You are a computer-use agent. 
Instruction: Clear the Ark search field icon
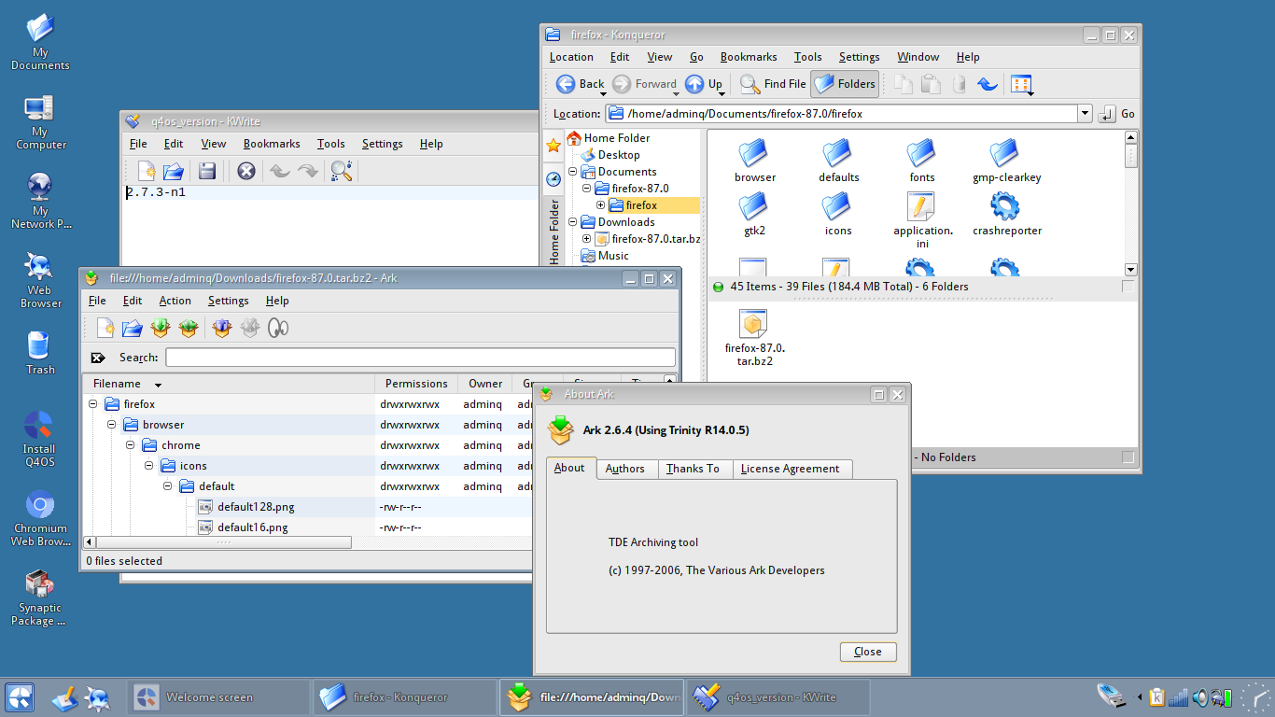98,358
